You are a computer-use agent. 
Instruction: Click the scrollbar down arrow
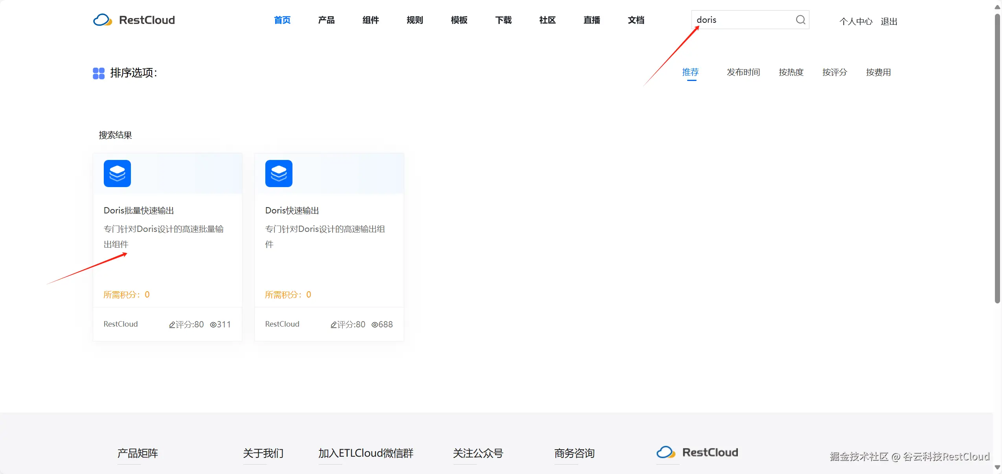pyautogui.click(x=997, y=468)
